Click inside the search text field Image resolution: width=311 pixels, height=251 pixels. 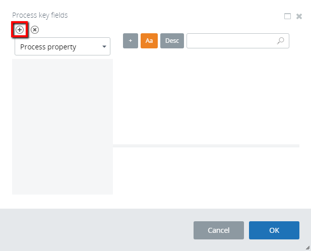(x=231, y=41)
